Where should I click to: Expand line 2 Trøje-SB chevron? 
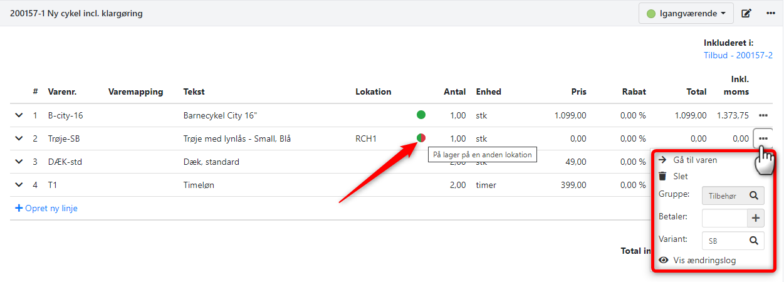click(x=19, y=138)
